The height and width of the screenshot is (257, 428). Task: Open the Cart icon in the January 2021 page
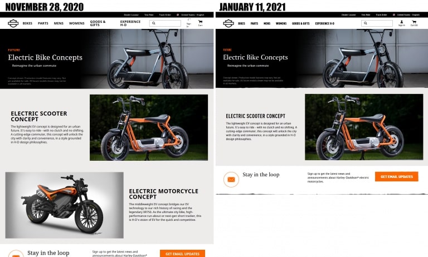[414, 23]
